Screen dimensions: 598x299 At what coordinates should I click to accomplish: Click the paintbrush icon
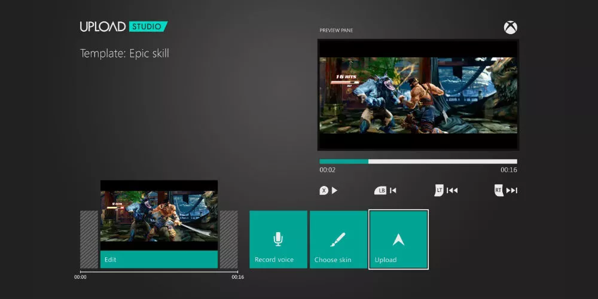point(337,240)
